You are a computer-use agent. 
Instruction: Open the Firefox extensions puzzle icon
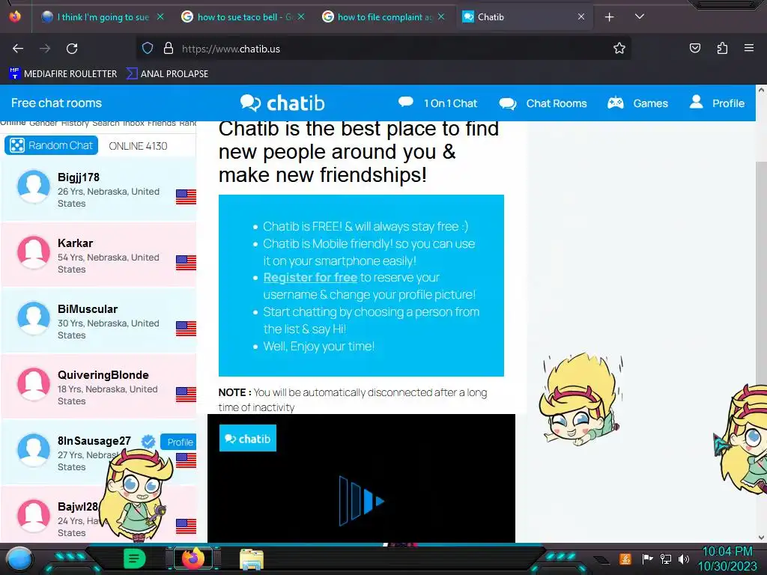click(722, 48)
